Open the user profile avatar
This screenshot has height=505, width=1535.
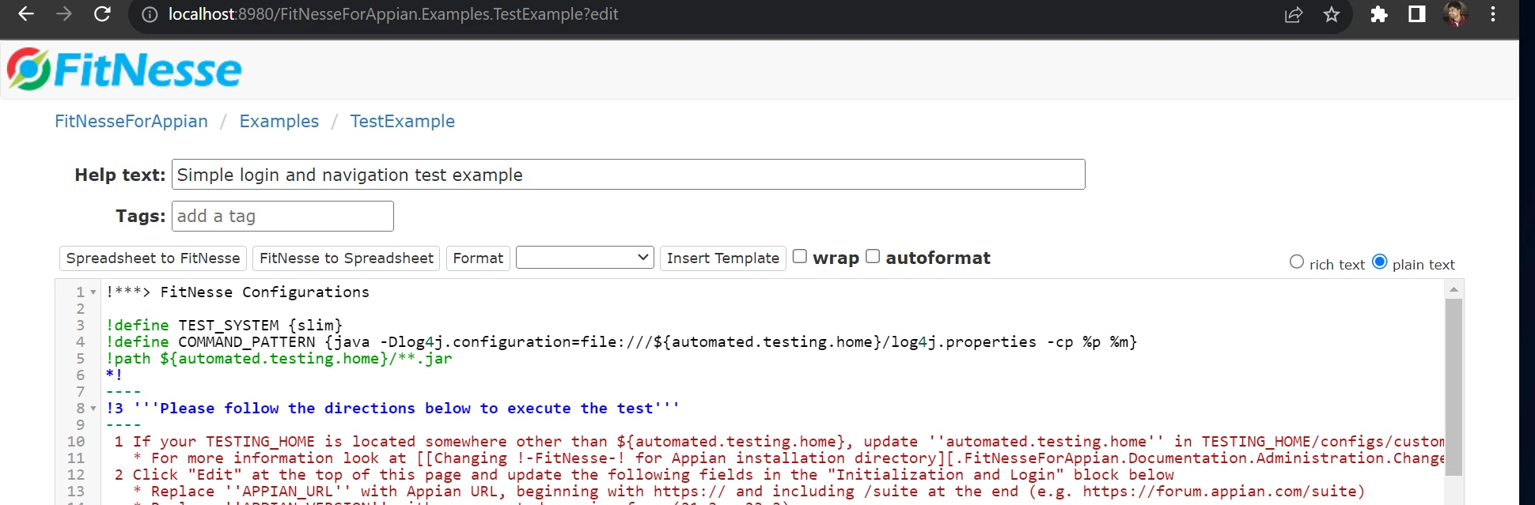click(1455, 14)
